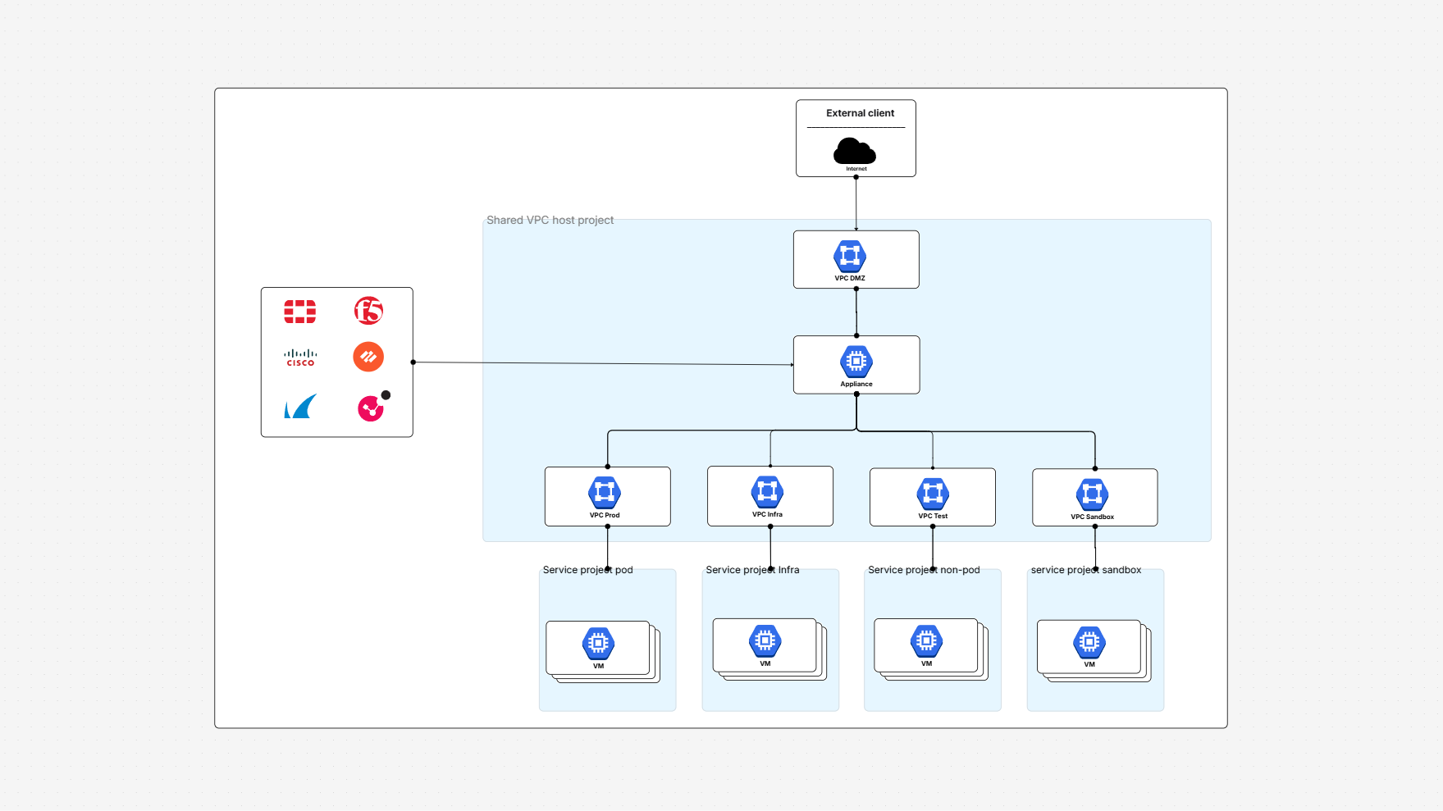The image size is (1443, 811).
Task: Select the Barracuda logo icon
Action: [x=299, y=407]
